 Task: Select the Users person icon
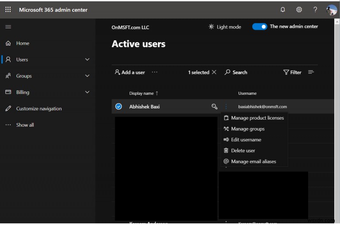point(8,59)
